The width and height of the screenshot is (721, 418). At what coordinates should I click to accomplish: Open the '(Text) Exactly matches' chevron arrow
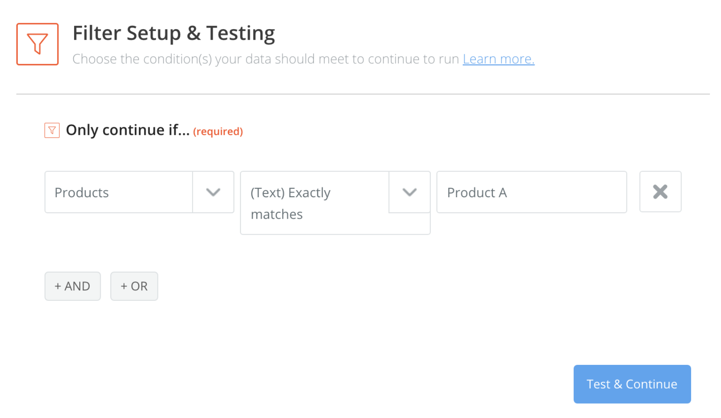coord(410,192)
